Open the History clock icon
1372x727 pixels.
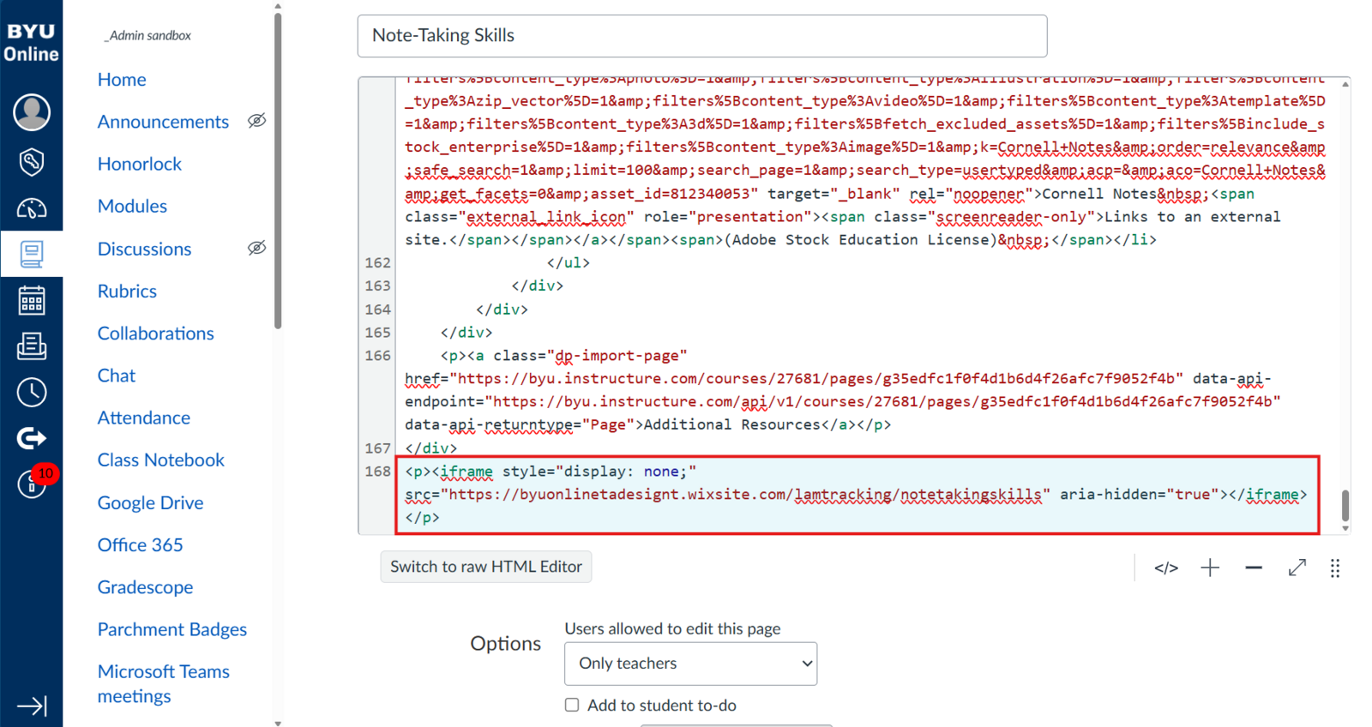pos(32,393)
